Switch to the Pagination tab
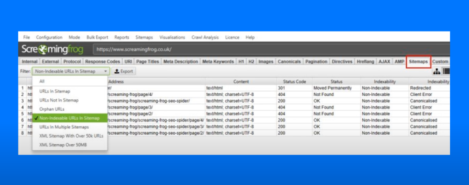The height and width of the screenshot is (185, 469). [316, 61]
